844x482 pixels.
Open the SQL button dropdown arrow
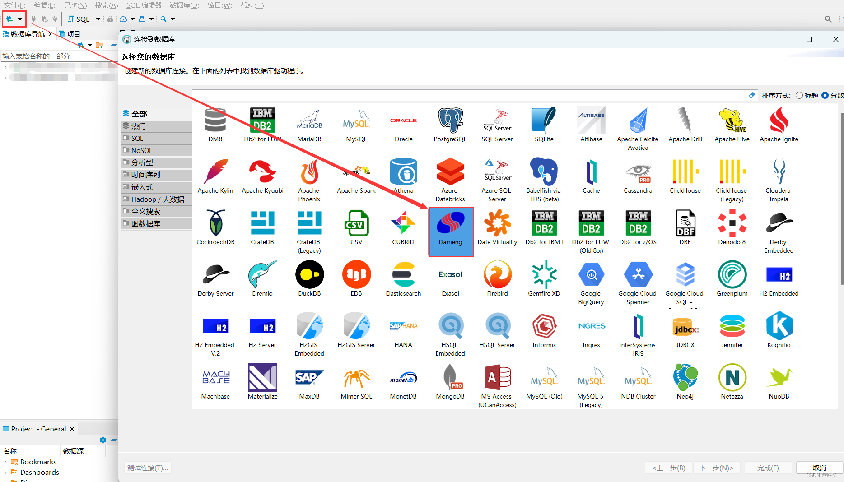tap(98, 19)
